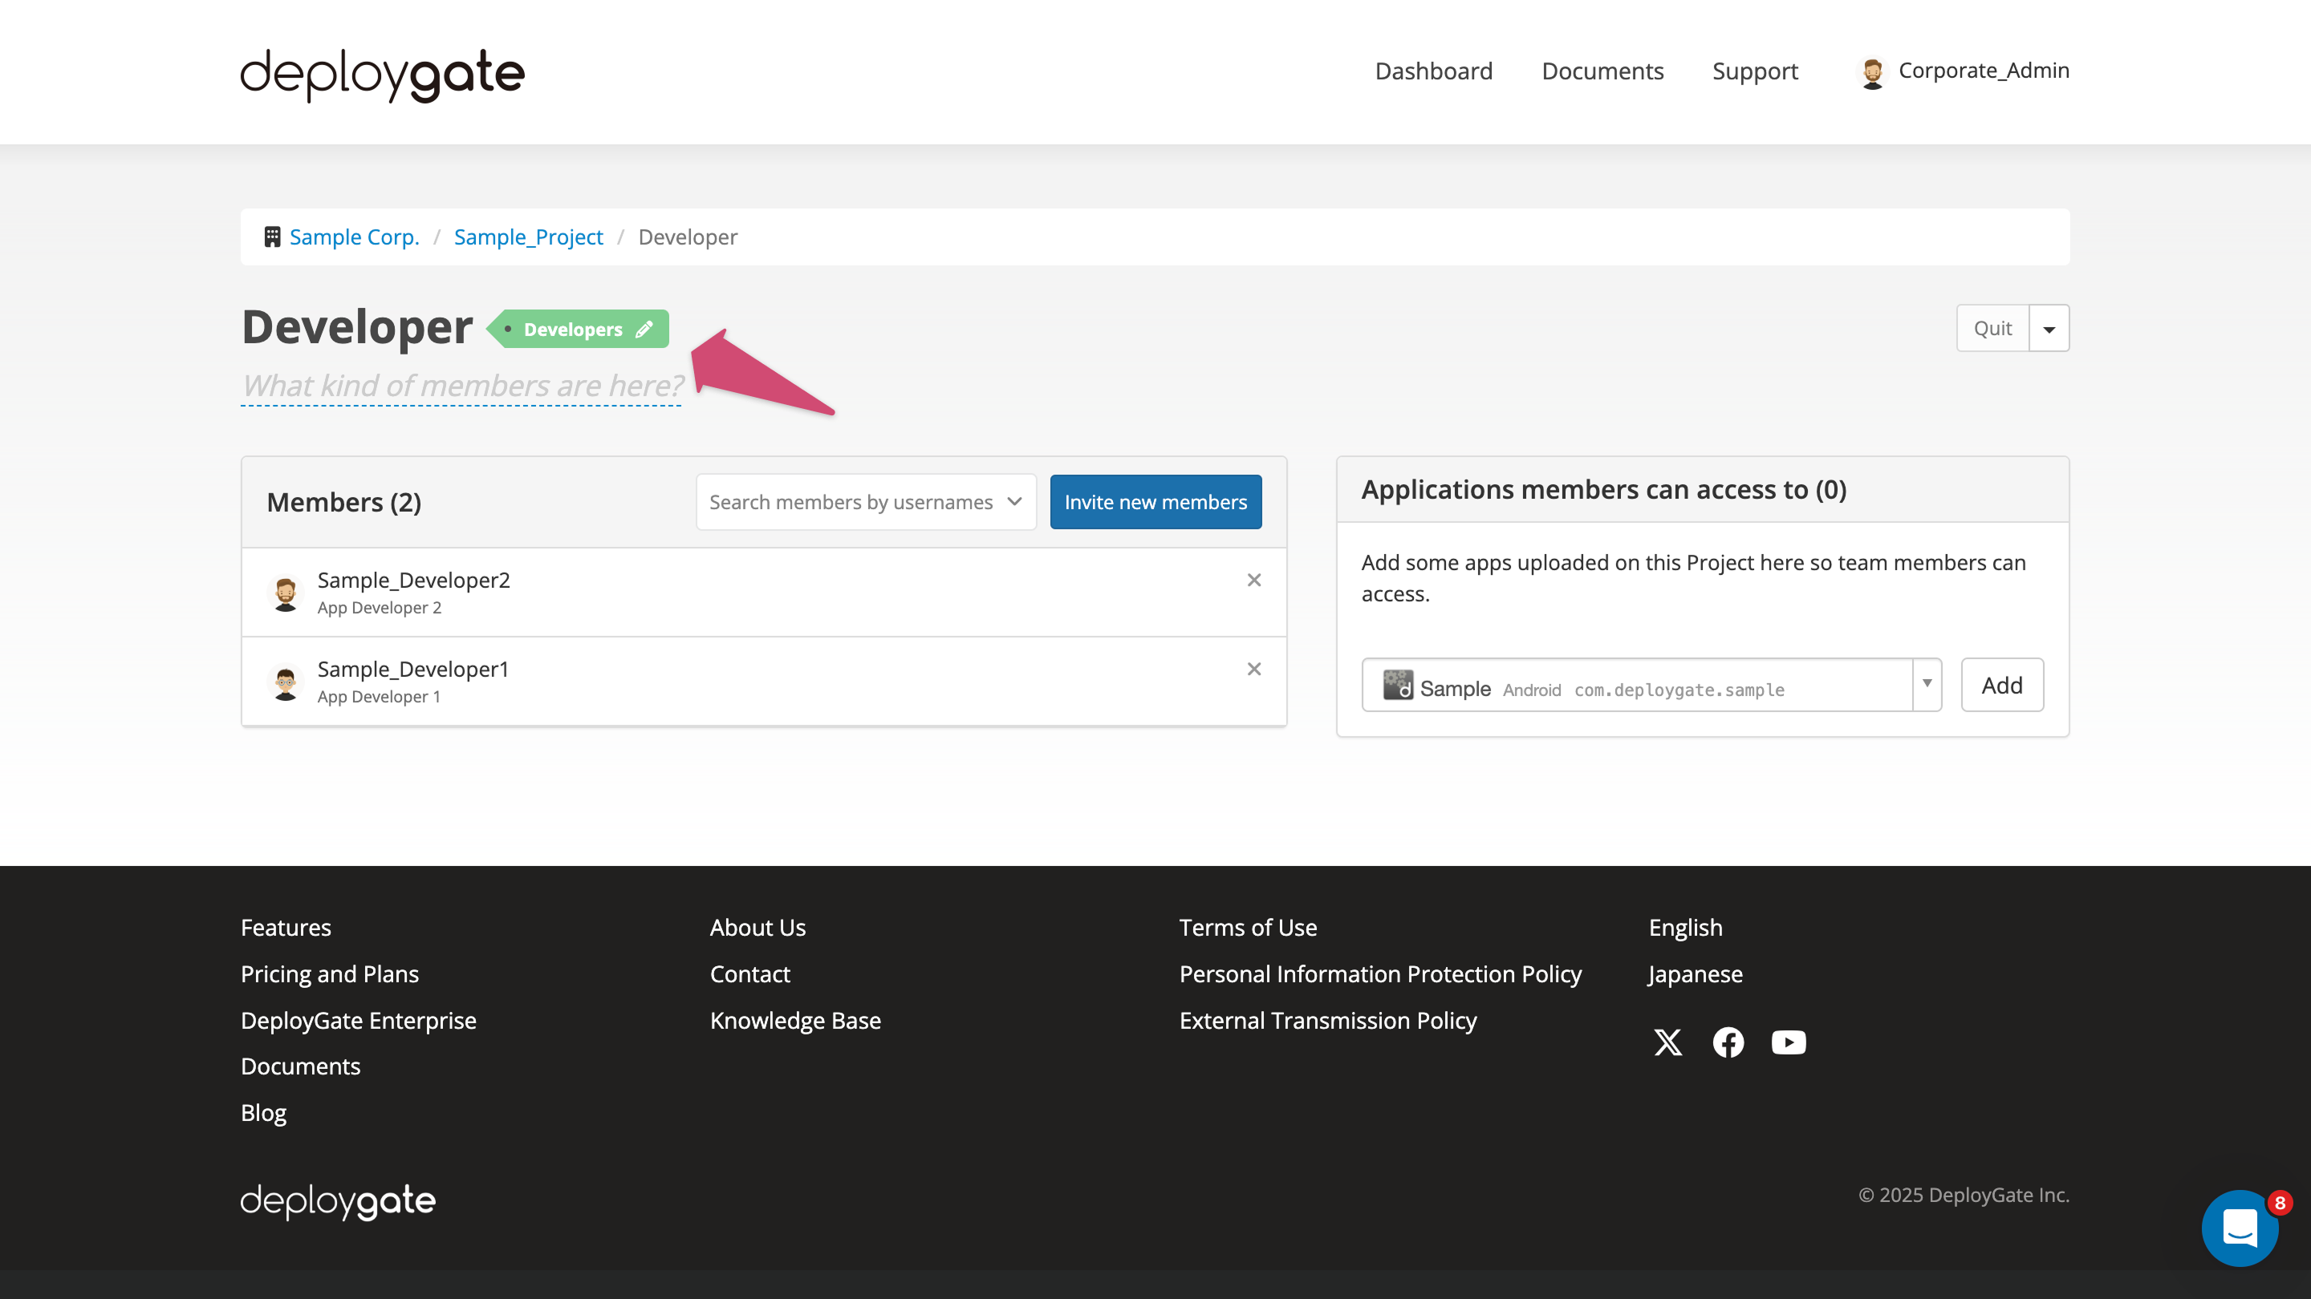Click the Developer breadcrumb text

[x=688, y=237]
